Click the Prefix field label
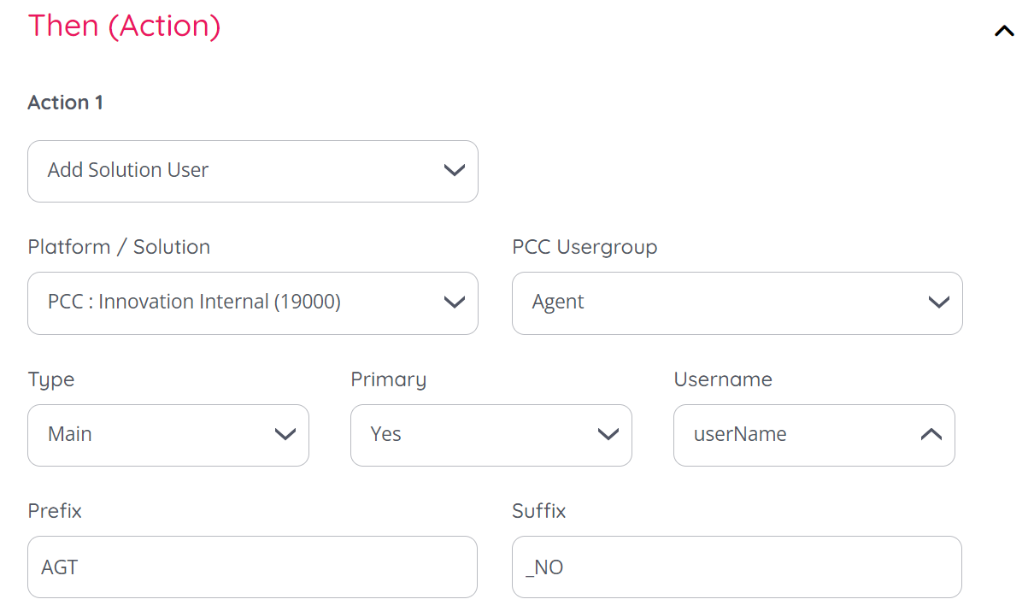The height and width of the screenshot is (611, 1034). point(55,511)
